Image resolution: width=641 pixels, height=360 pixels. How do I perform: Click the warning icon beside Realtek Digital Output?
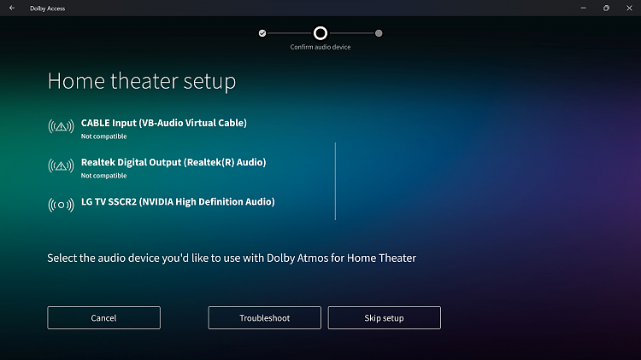pyautogui.click(x=61, y=165)
